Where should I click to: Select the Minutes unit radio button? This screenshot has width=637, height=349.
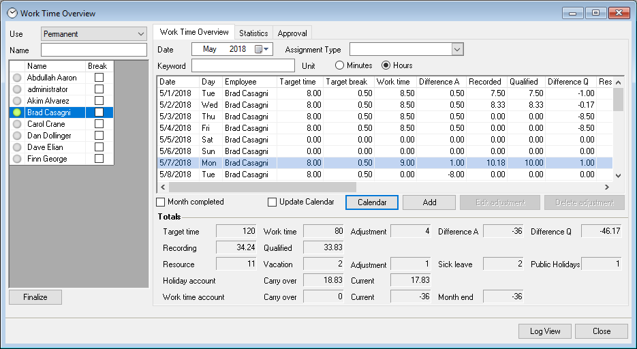[340, 65]
